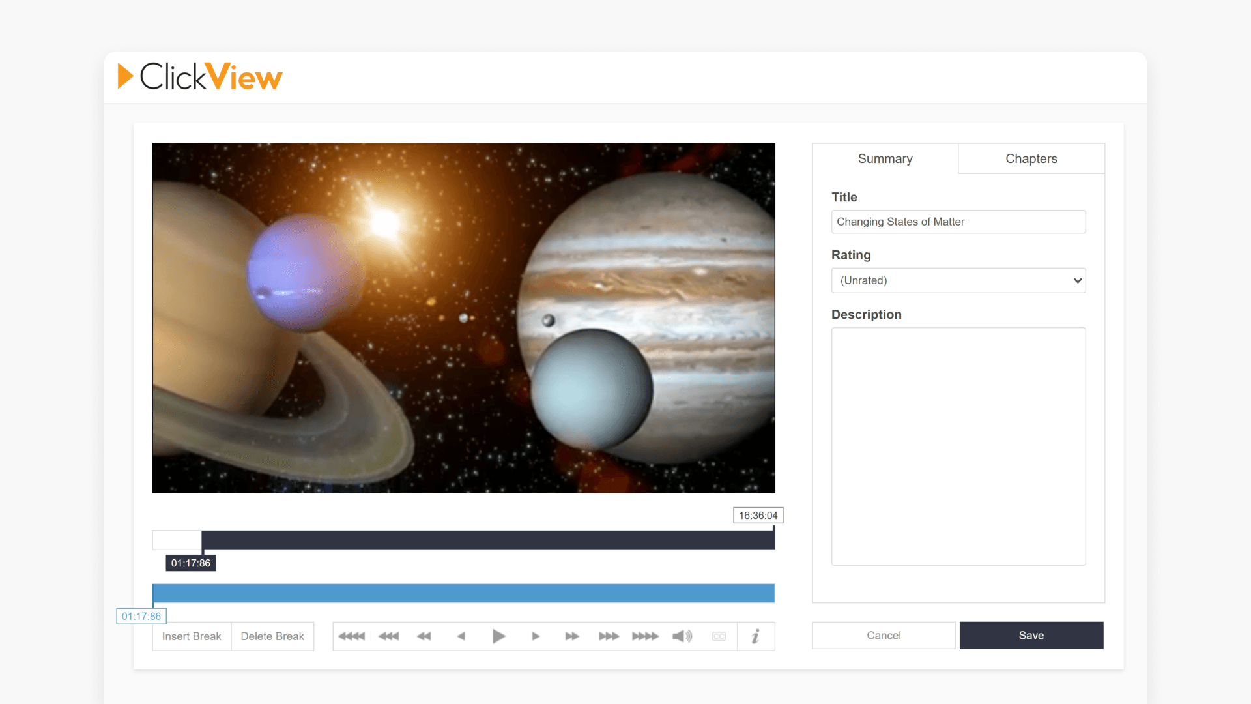Viewport: 1251px width, 704px height.
Task: Edit the Title field containing Changing States of Matter
Action: pyautogui.click(x=958, y=222)
